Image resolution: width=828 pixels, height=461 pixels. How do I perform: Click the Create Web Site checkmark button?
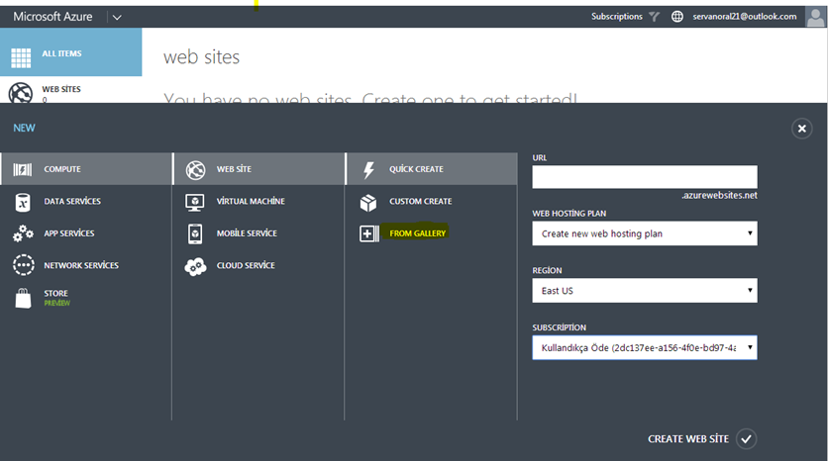click(747, 439)
